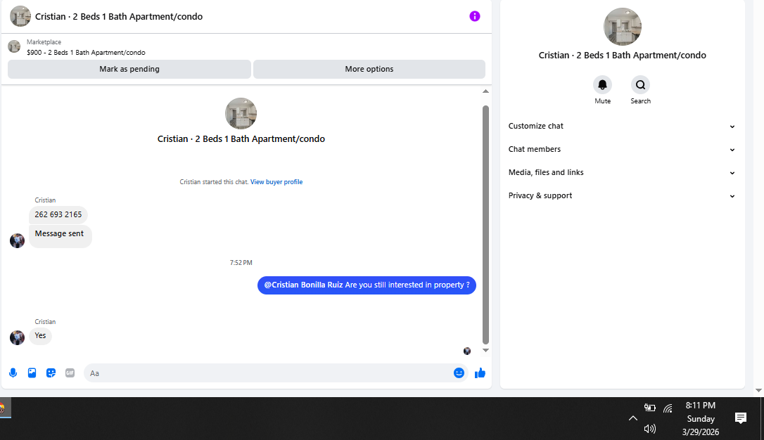This screenshot has width=764, height=440.
Task: Open the GIF picker
Action: coord(70,373)
